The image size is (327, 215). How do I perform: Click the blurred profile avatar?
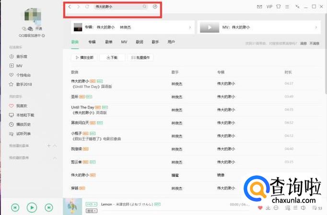point(33,16)
